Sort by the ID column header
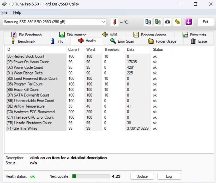 (x=35, y=50)
